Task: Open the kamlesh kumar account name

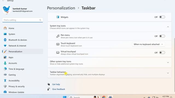Action: [x=20, y=9]
